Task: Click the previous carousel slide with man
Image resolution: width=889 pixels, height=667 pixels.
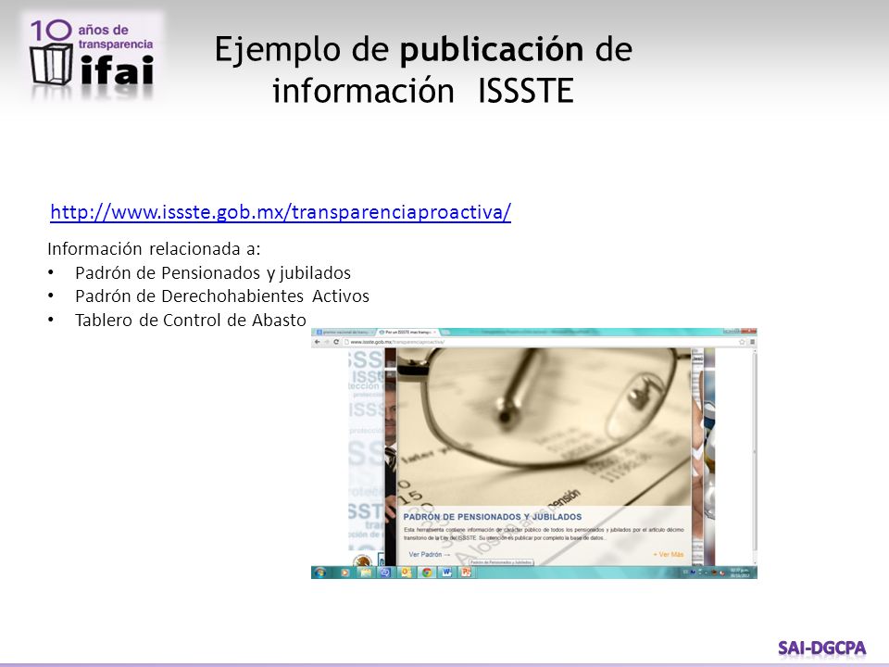Action: tap(390, 456)
